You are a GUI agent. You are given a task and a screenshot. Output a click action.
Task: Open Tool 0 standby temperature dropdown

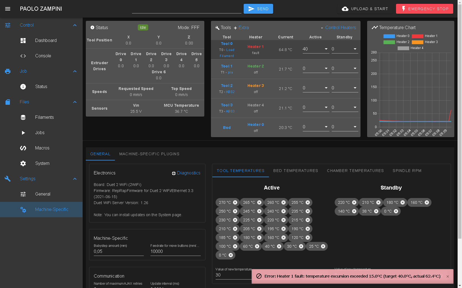click(355, 49)
